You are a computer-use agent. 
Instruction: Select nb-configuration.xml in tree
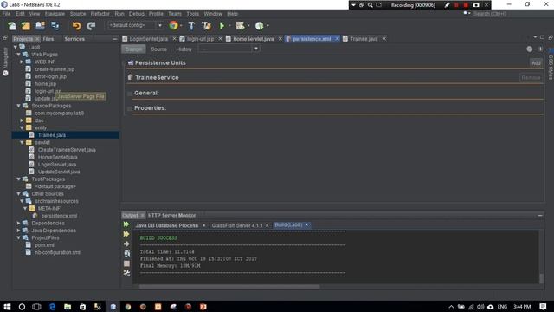pyautogui.click(x=57, y=252)
